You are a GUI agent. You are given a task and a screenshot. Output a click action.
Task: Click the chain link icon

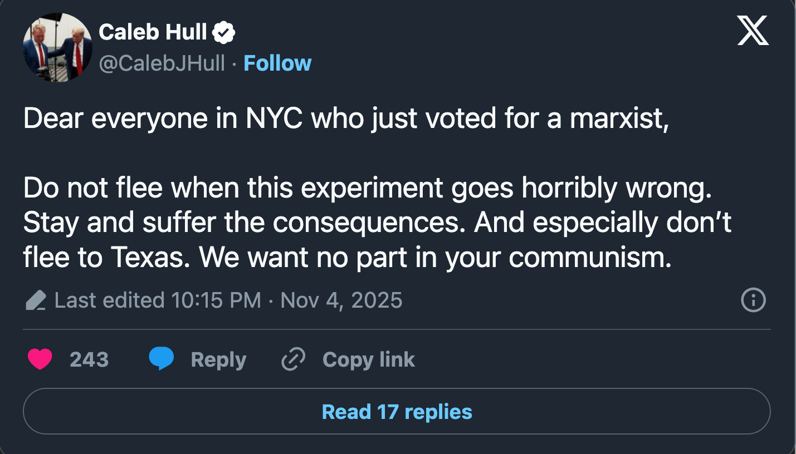[x=293, y=359]
